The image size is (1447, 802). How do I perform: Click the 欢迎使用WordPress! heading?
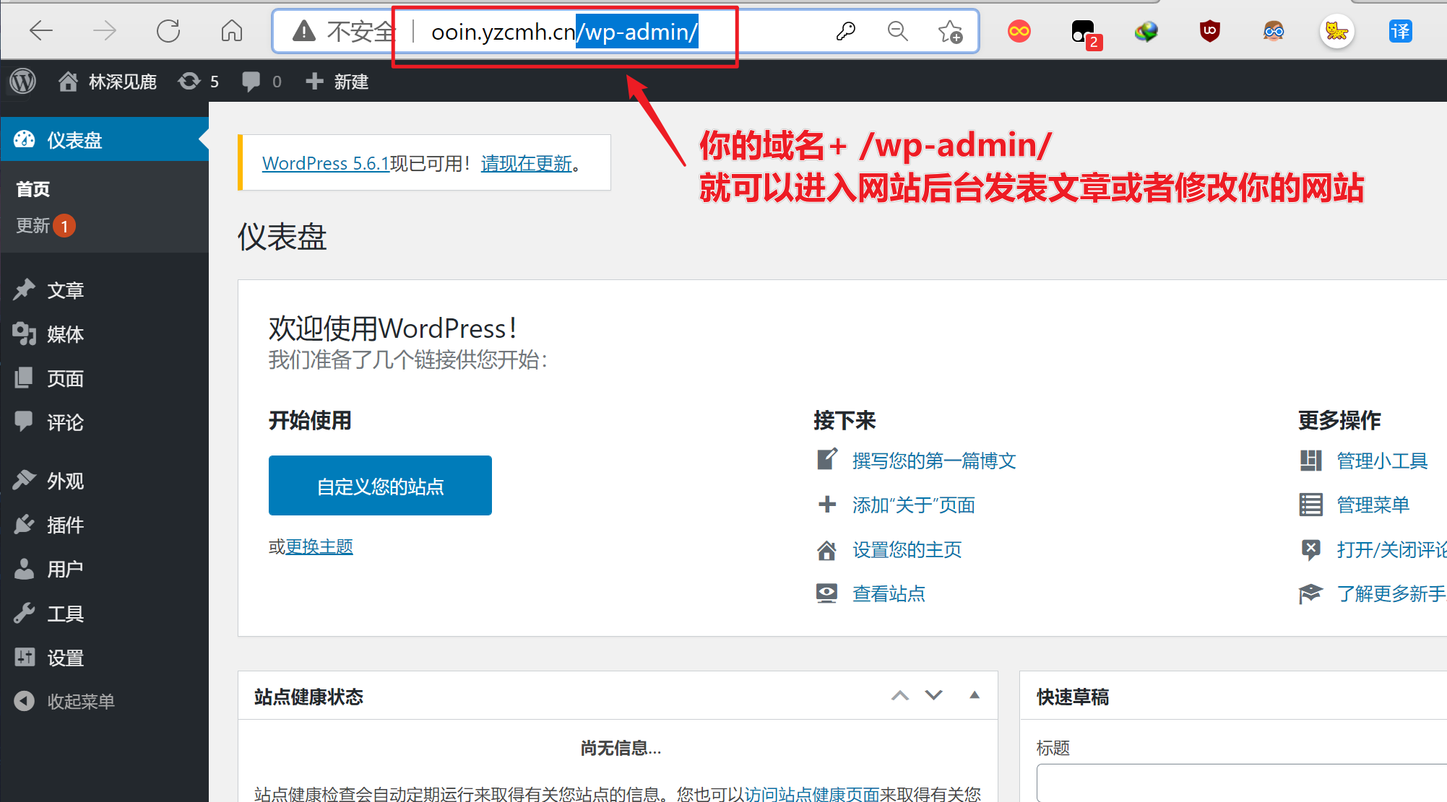tap(394, 328)
